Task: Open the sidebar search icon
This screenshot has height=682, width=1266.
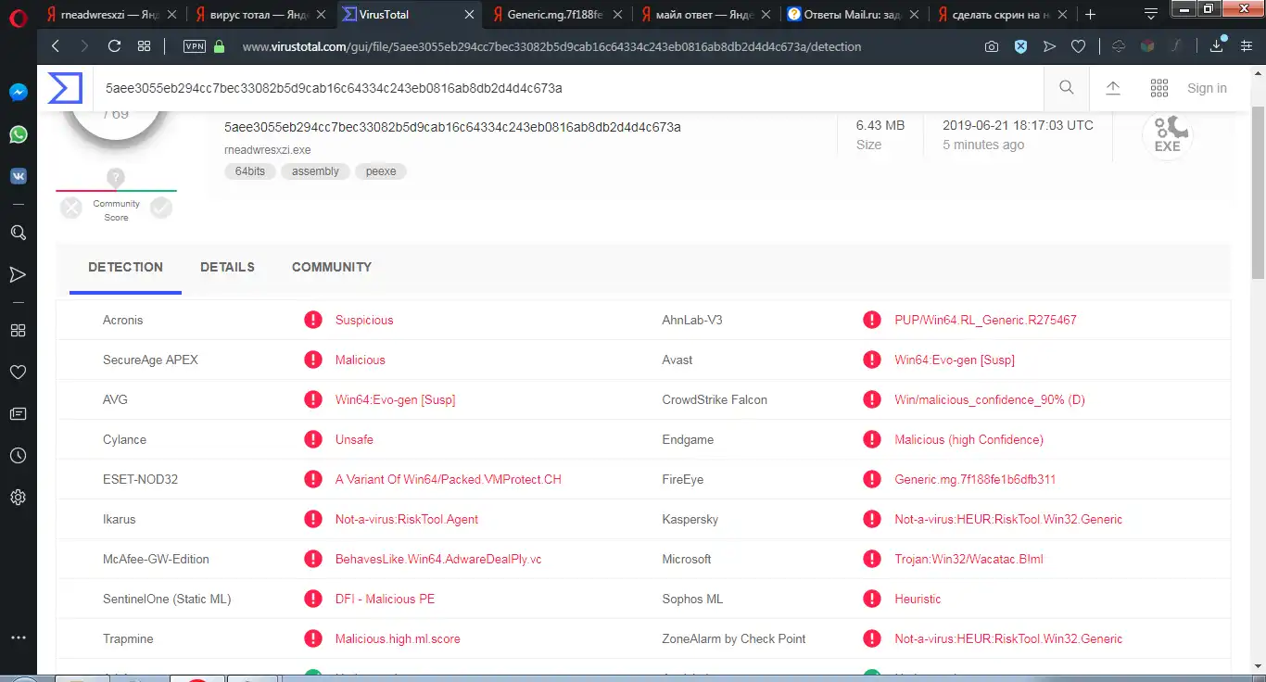Action: point(18,232)
